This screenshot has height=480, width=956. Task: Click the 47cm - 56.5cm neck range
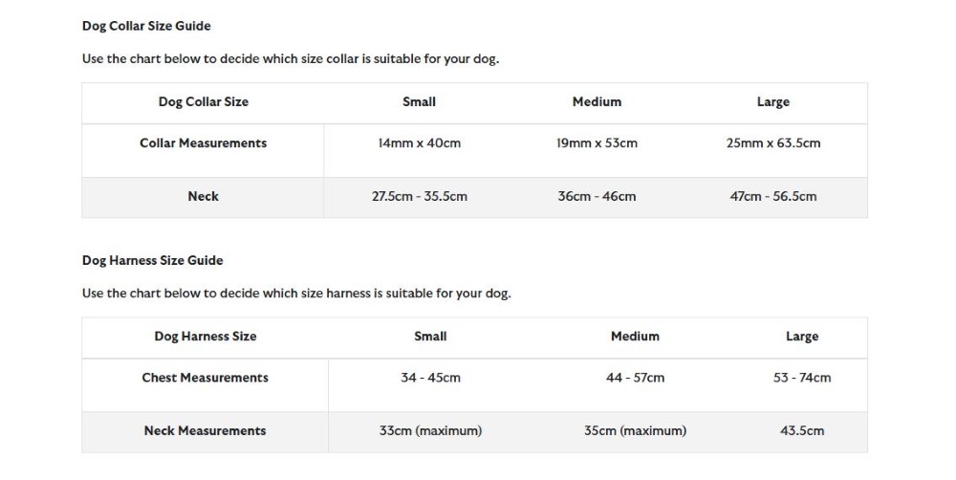773,196
